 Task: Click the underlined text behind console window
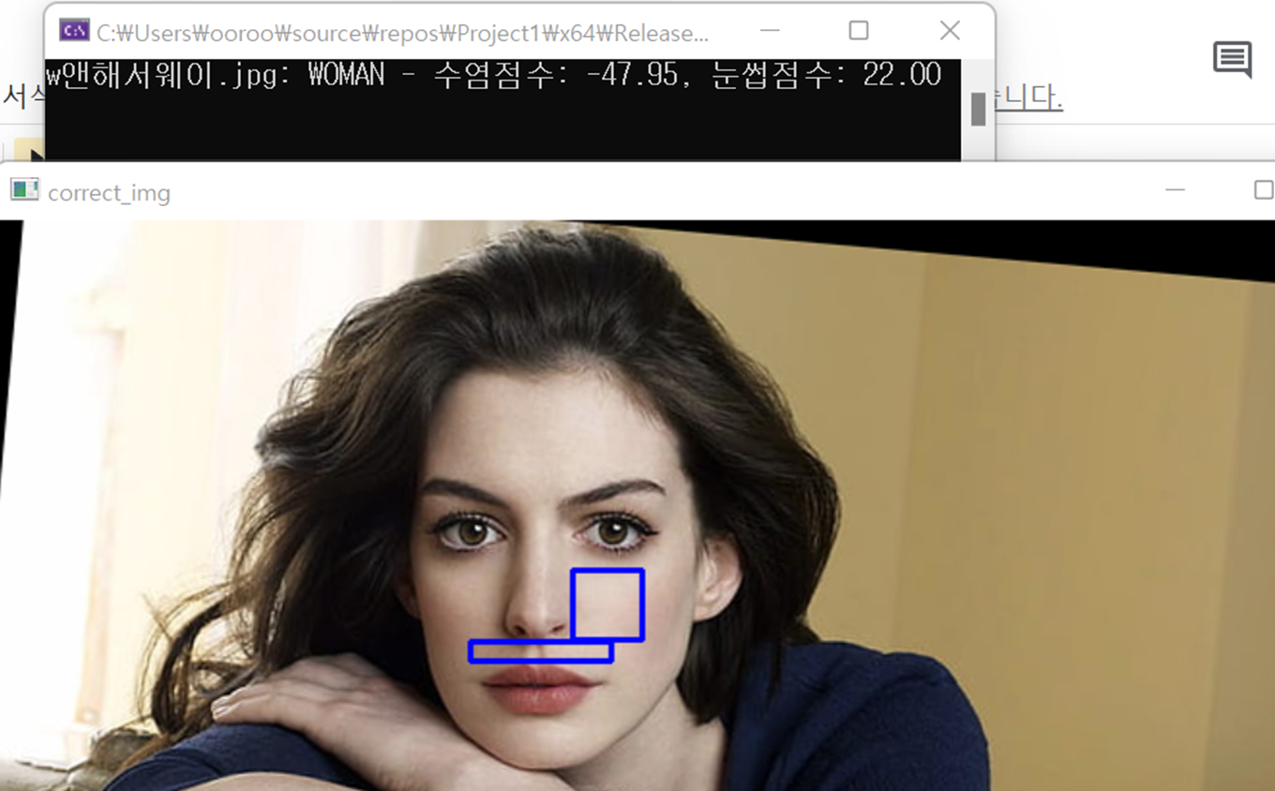1028,98
